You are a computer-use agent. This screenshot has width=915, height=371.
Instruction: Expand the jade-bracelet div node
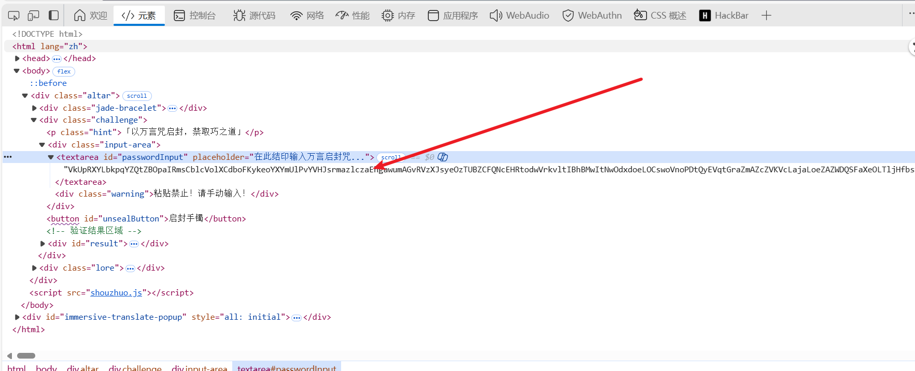[34, 108]
